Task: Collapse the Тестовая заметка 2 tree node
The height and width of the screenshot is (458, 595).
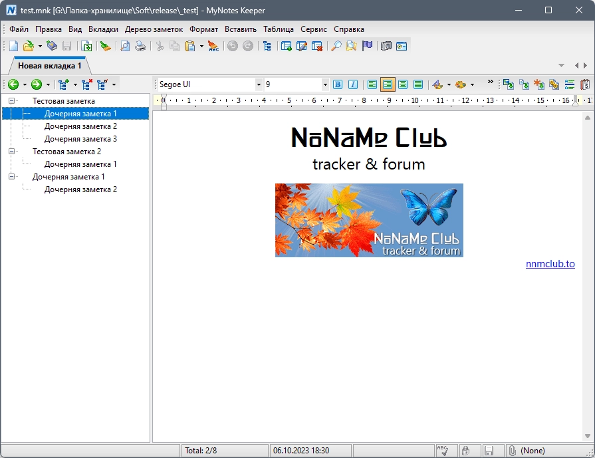Action: click(12, 152)
